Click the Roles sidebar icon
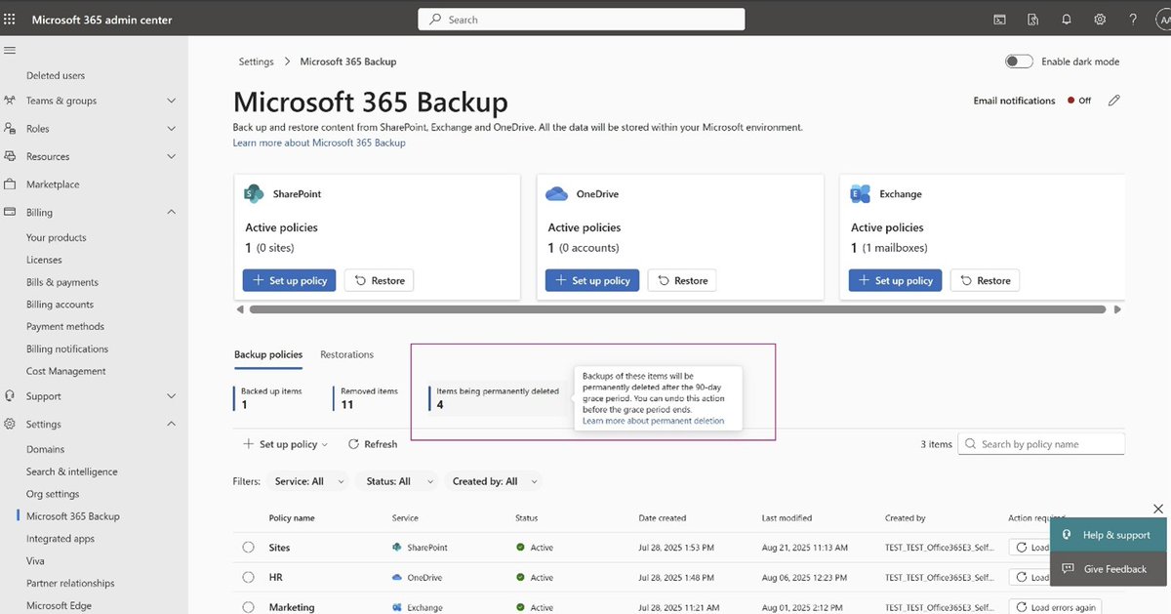Screen dimensions: 1171x614 pyautogui.click(x=10, y=128)
